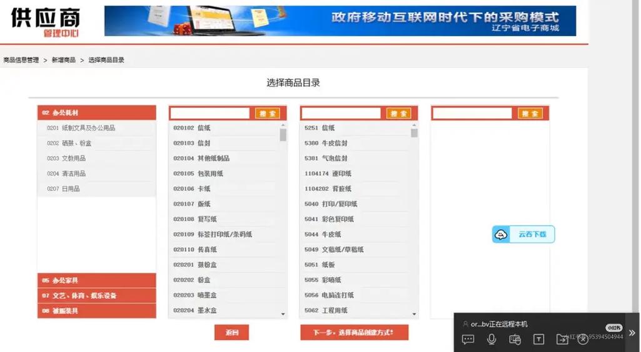Open the chat message icon in remote toolbar

468,339
